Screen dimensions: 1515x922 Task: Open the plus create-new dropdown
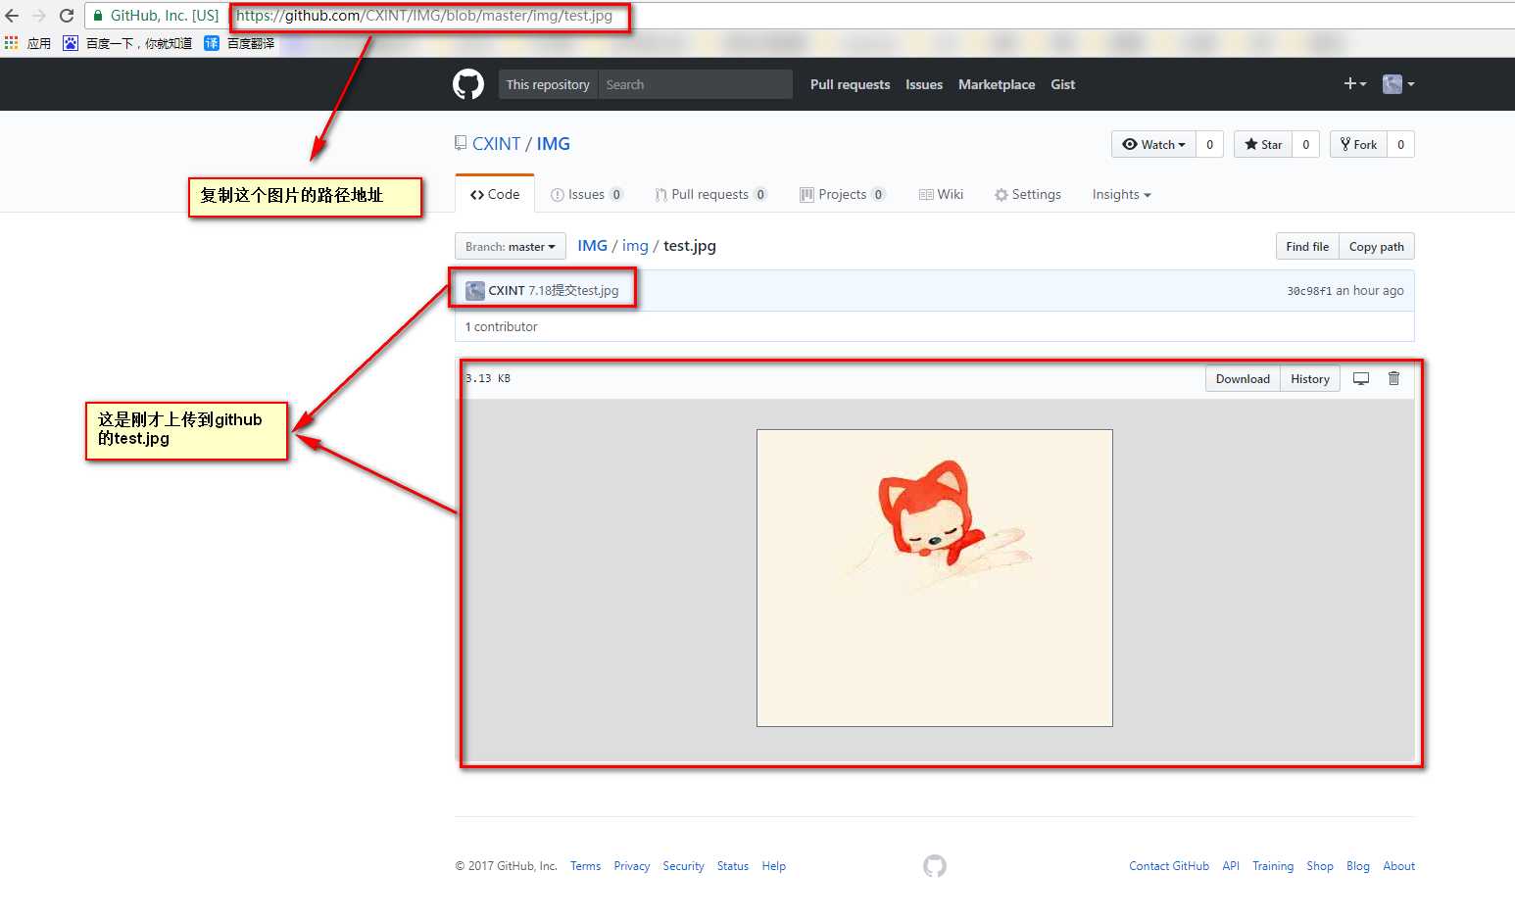point(1355,84)
